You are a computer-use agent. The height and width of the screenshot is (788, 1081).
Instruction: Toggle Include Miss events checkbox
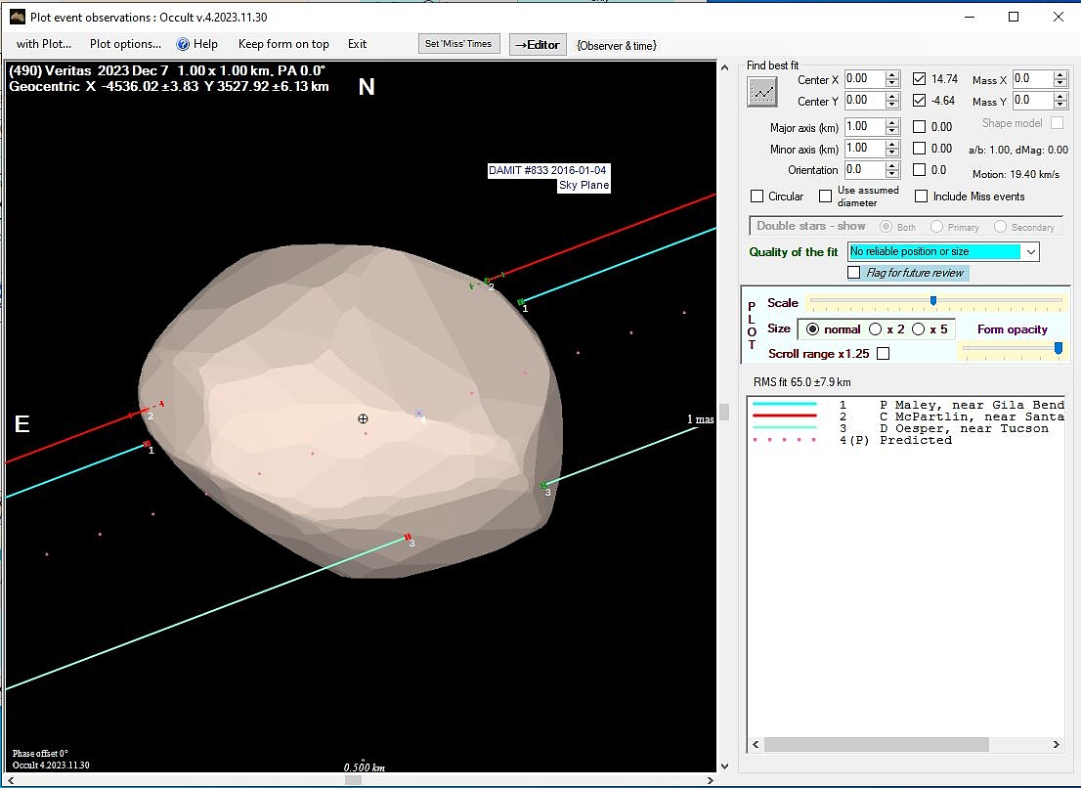pos(921,197)
